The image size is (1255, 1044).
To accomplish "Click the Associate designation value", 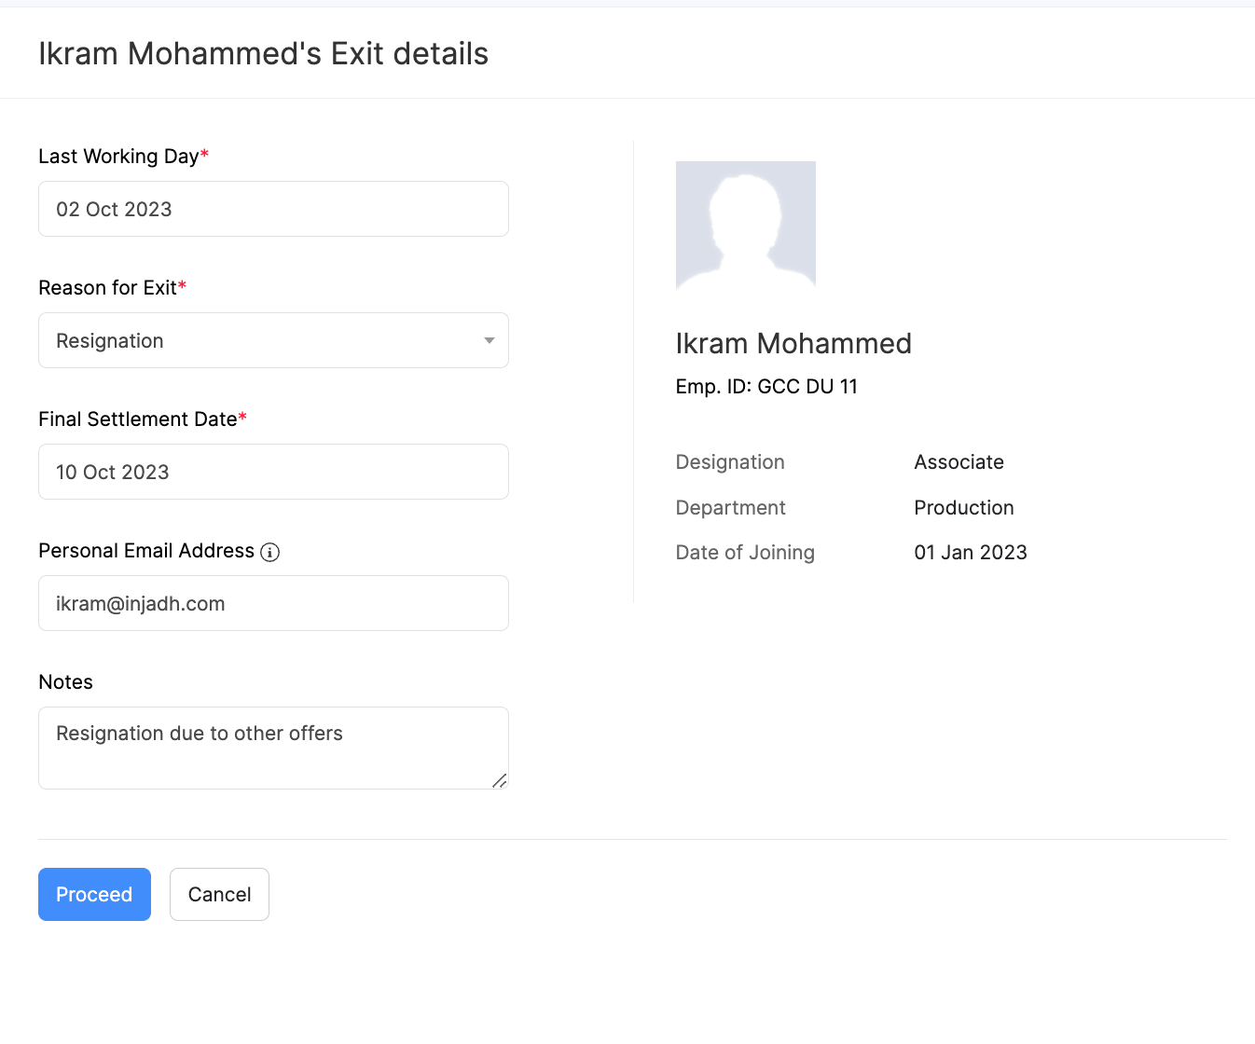I will tap(958, 462).
